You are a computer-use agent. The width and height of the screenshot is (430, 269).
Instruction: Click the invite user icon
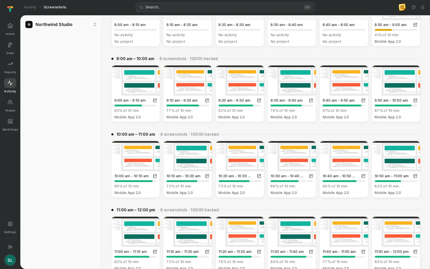pos(10,247)
